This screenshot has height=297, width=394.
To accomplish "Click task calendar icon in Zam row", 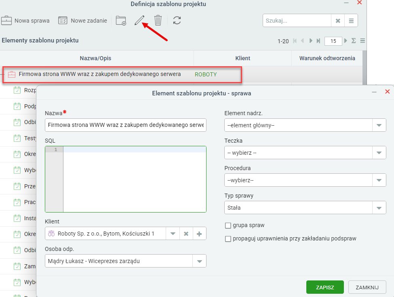I will [17, 266].
